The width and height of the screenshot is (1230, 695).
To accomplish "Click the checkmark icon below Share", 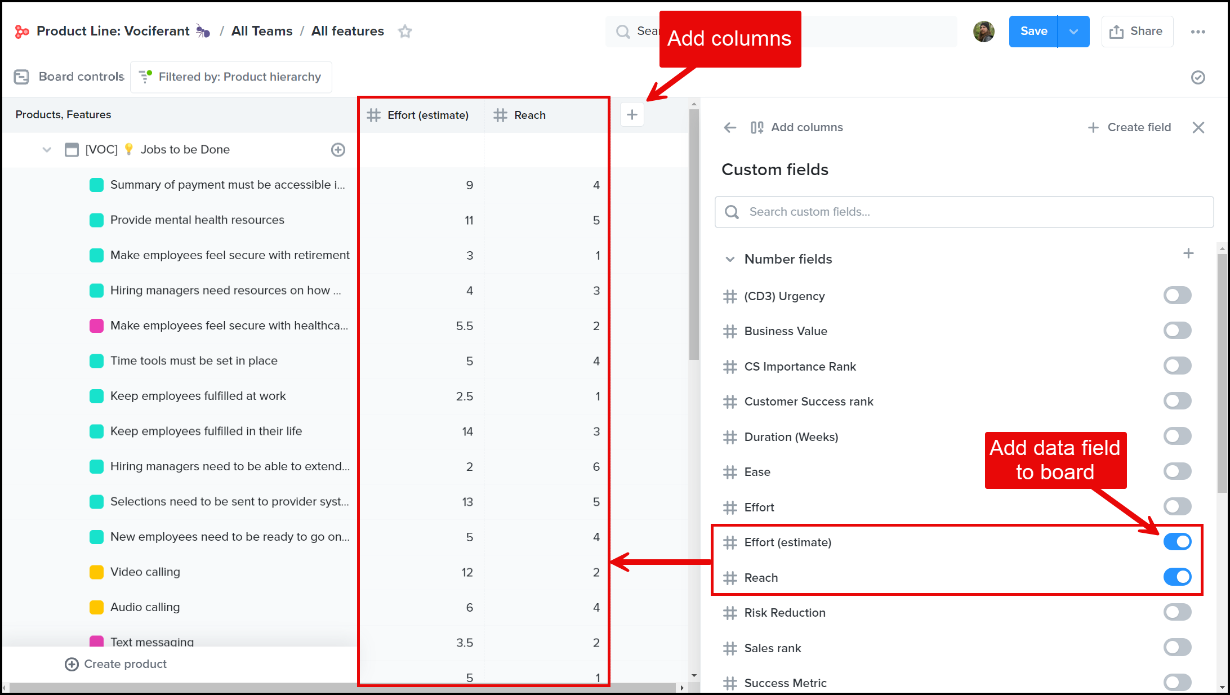I will pos(1197,77).
